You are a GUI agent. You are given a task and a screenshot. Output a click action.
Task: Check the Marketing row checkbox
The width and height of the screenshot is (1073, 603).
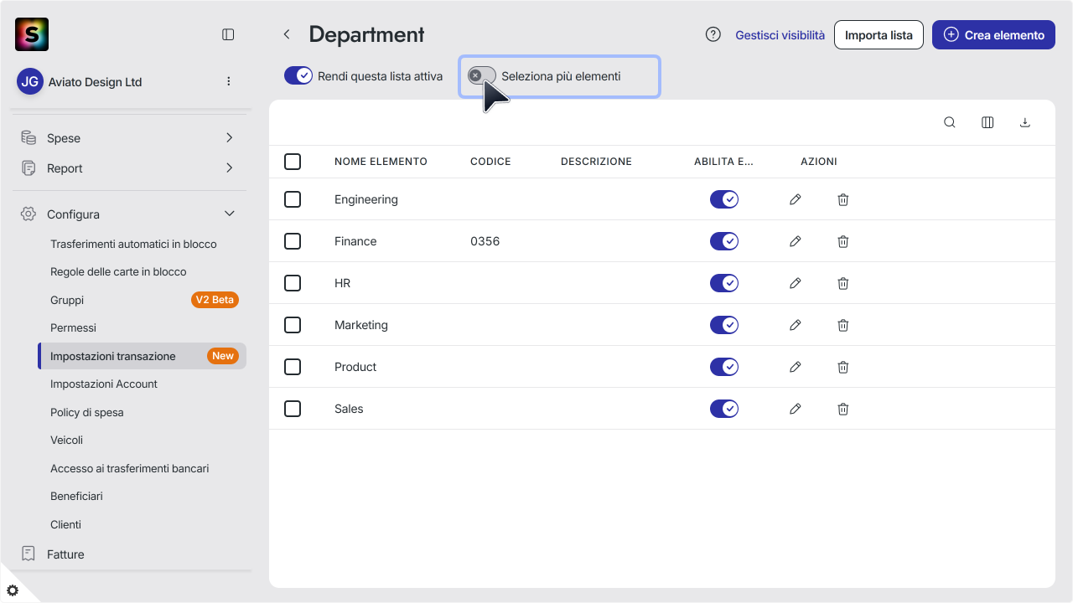[x=293, y=325]
